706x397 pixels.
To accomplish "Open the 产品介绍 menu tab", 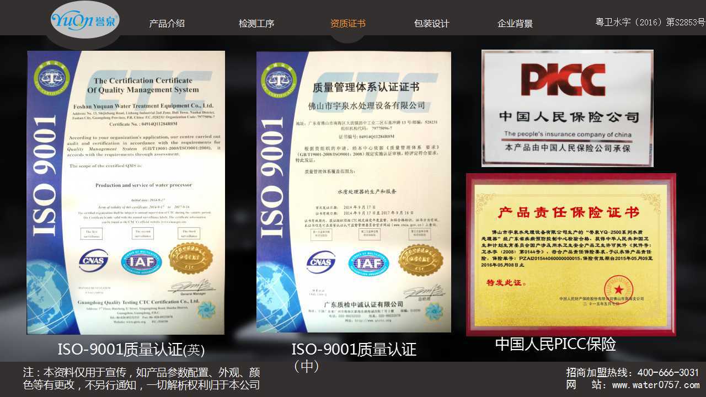I will click(167, 23).
